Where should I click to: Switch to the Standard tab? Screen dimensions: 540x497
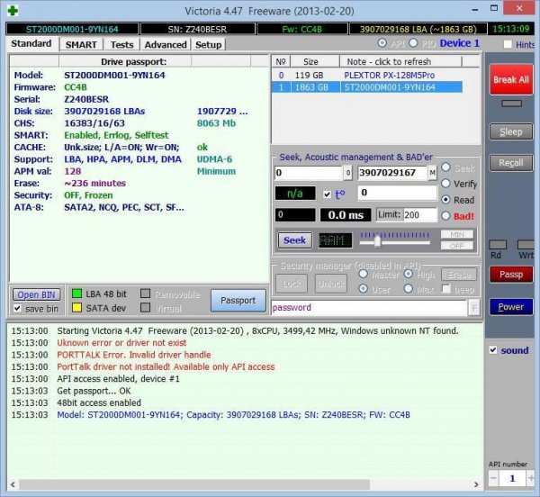click(x=31, y=44)
